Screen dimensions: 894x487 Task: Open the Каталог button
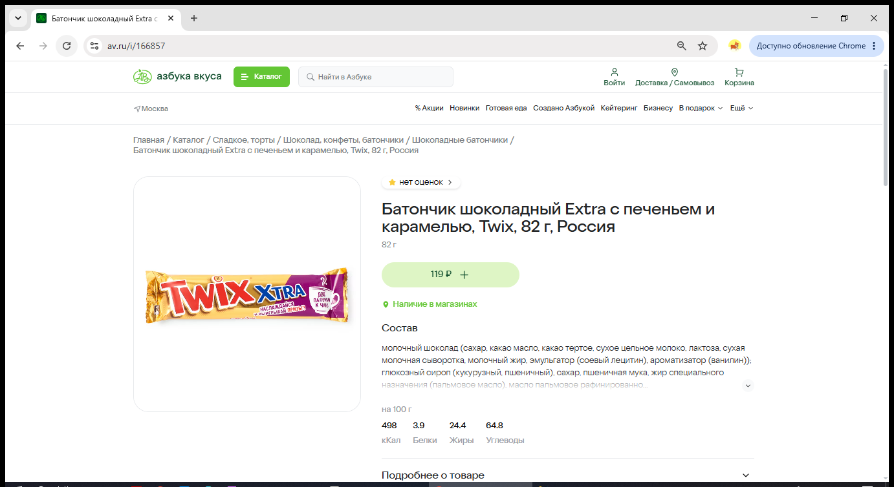[x=261, y=77]
